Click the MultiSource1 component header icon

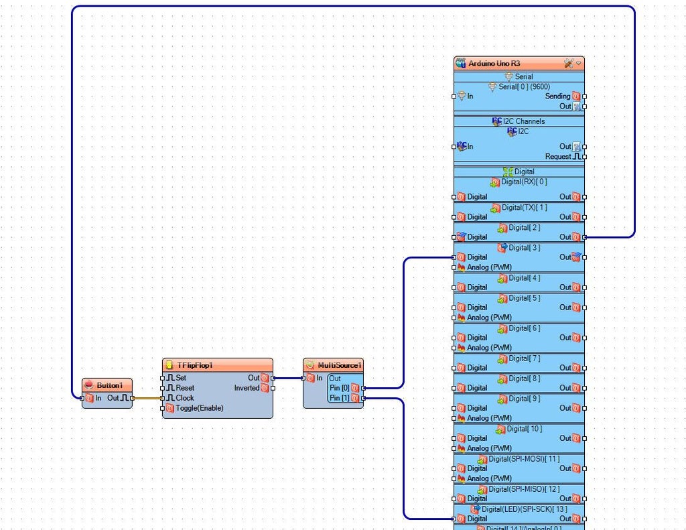[x=310, y=365]
